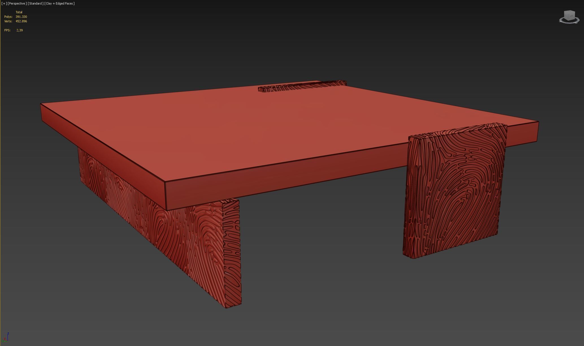Viewport: 584px width, 346px height.
Task: Open the Perspective viewport view menu
Action: pos(17,3)
